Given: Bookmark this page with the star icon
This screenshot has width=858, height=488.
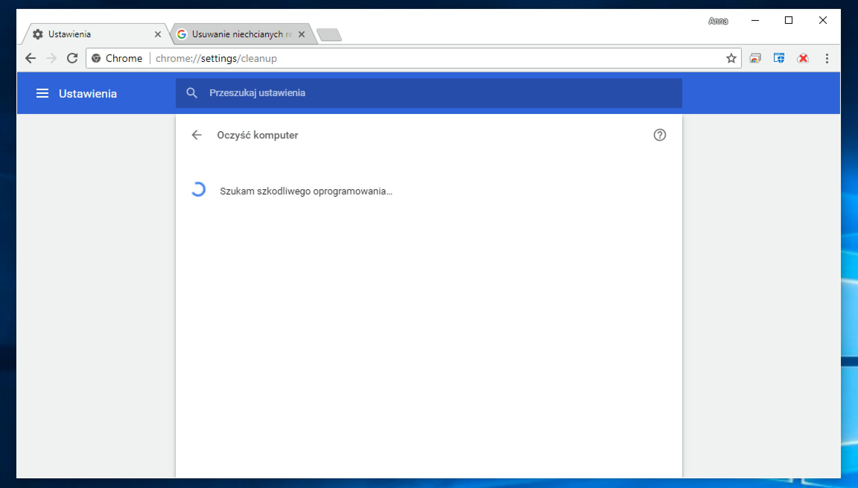Looking at the screenshot, I should 731,58.
